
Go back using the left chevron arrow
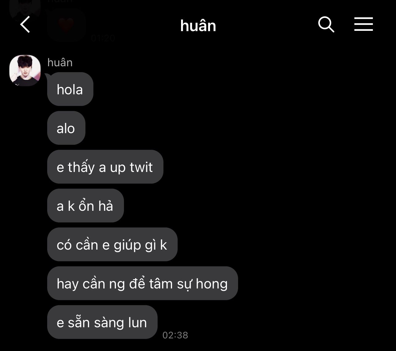pyautogui.click(x=25, y=24)
